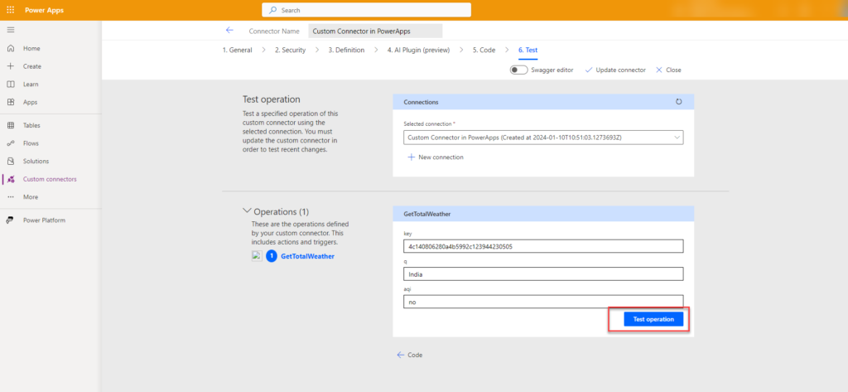Click the refresh connections icon

pyautogui.click(x=679, y=102)
